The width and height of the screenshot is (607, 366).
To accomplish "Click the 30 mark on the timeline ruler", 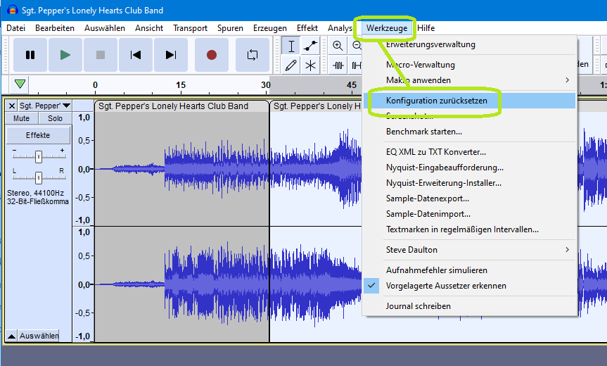I will click(266, 85).
